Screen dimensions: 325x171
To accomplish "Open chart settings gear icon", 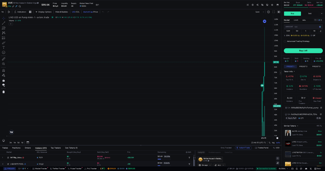I will click(268, 12).
